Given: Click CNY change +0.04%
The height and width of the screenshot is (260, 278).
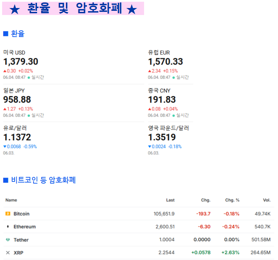Looking at the screenshot, I should (170, 109).
